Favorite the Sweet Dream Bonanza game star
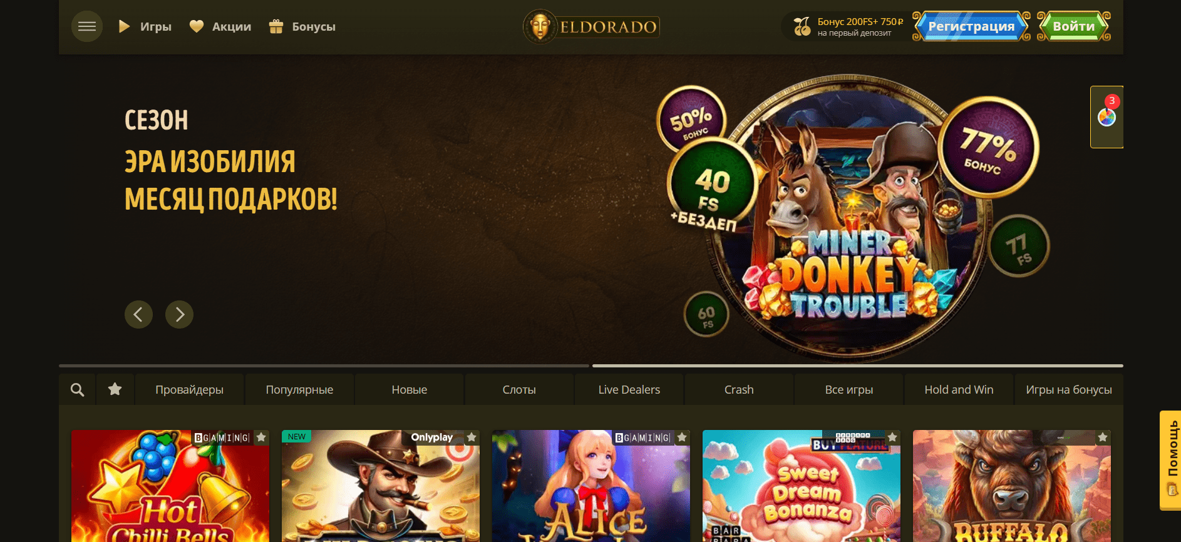The image size is (1181, 542). (892, 437)
